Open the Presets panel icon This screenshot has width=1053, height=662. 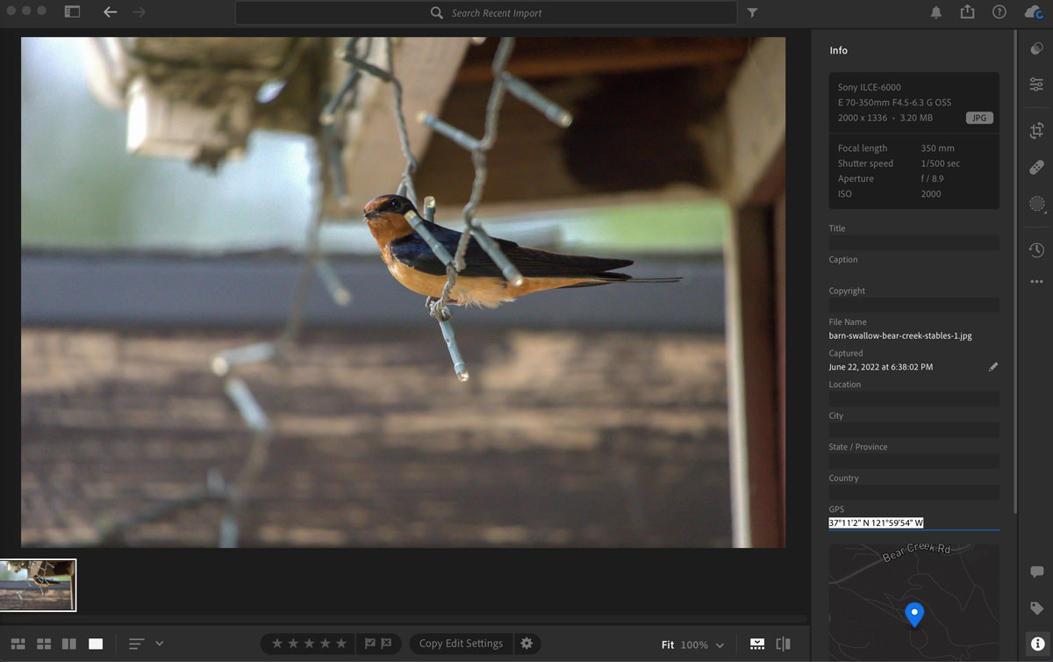tap(1036, 49)
